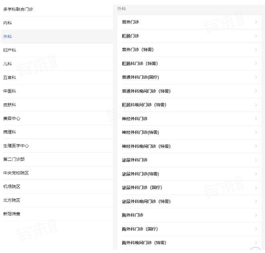265x253 pixels.
Task: Choose 泌尿外科门诊 (国疗) entry
Action: [142, 187]
